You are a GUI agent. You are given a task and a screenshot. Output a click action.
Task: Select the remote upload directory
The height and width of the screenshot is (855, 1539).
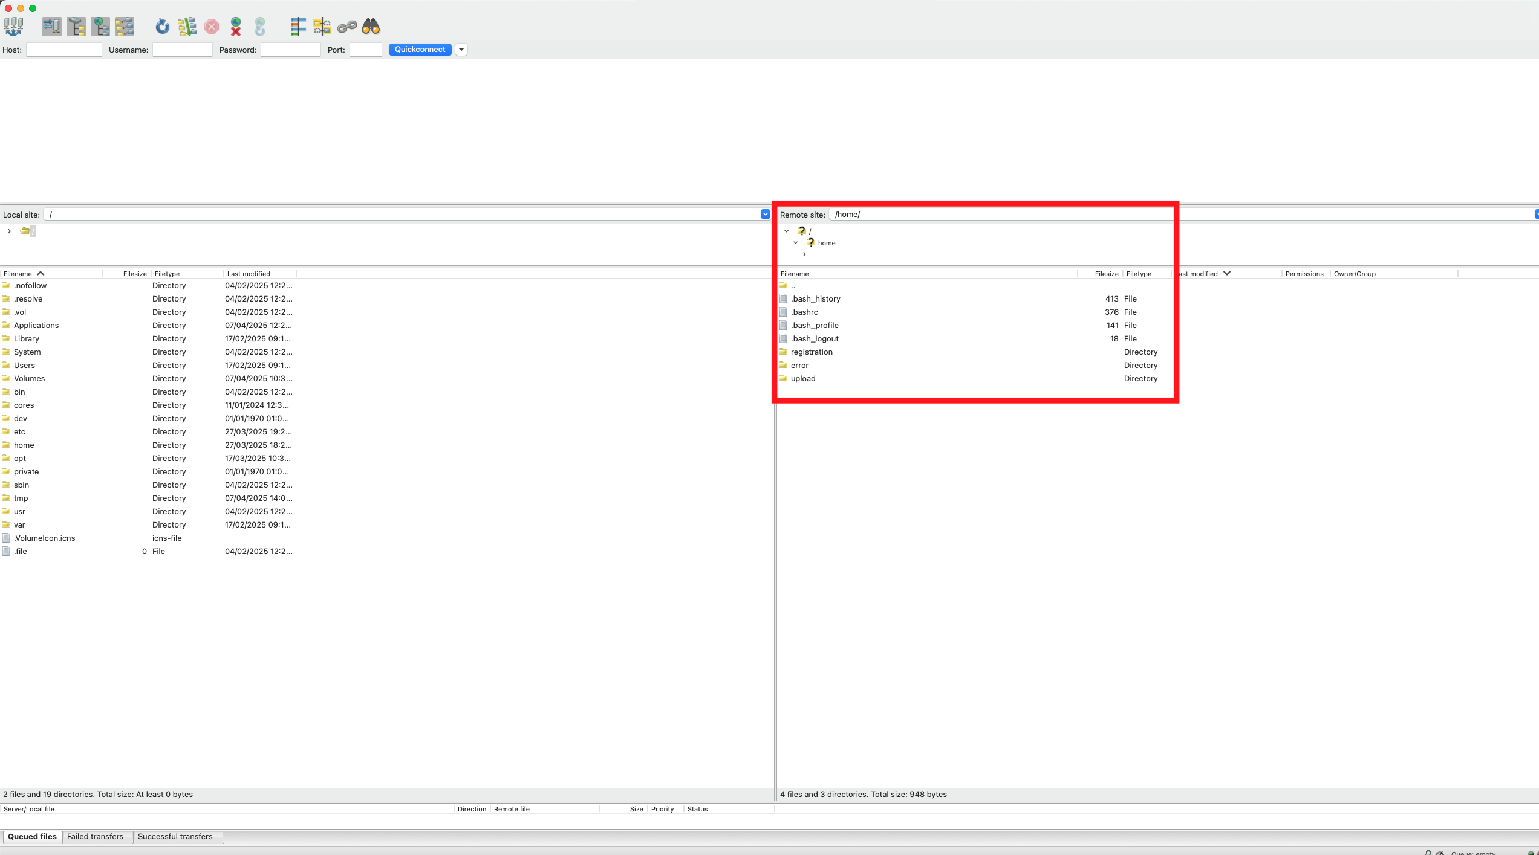[x=803, y=379]
